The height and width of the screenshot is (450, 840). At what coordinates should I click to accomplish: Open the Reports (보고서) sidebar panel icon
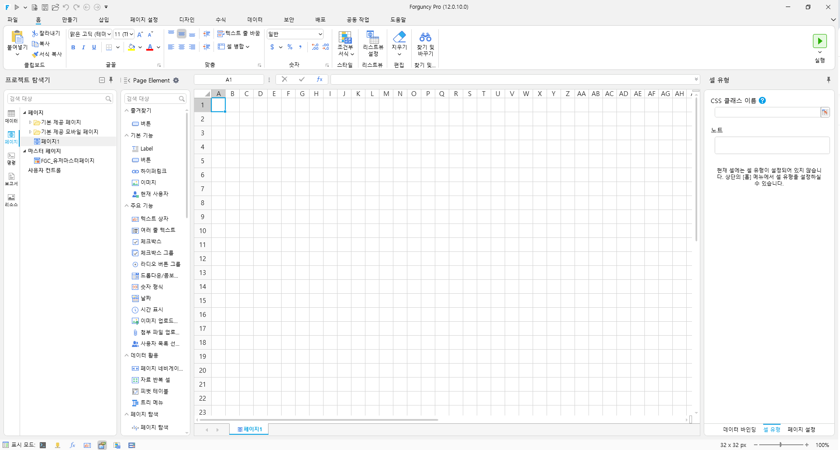coord(11,179)
